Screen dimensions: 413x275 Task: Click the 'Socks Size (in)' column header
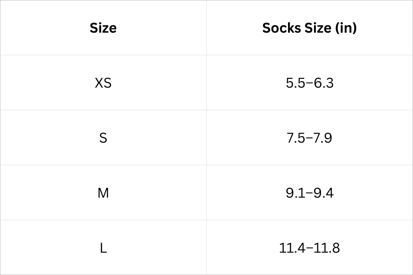coord(309,28)
